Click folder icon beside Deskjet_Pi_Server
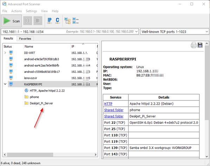The width and height of the screenshot is (210, 166). (x=27, y=103)
